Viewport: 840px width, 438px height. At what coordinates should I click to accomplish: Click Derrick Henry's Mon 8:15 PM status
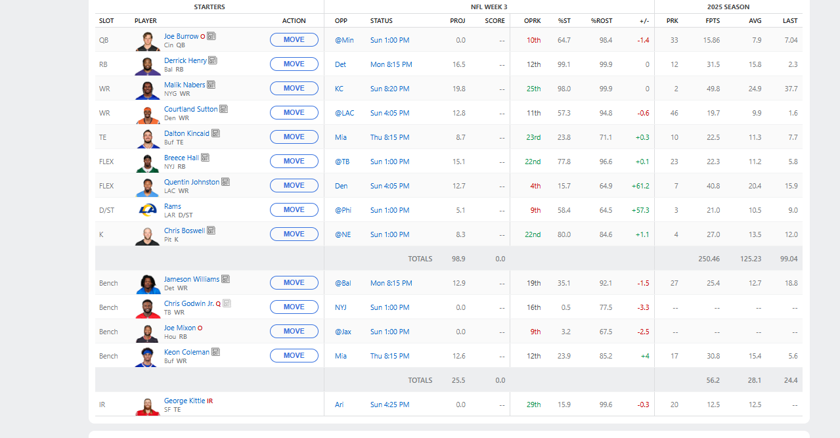point(391,64)
